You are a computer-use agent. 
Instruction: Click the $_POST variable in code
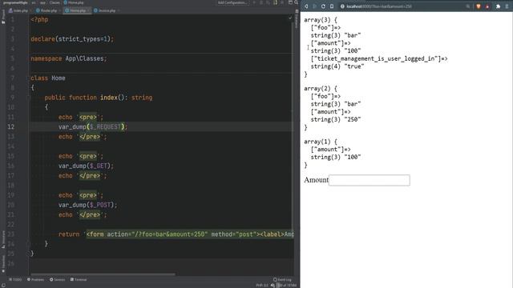click(99, 205)
